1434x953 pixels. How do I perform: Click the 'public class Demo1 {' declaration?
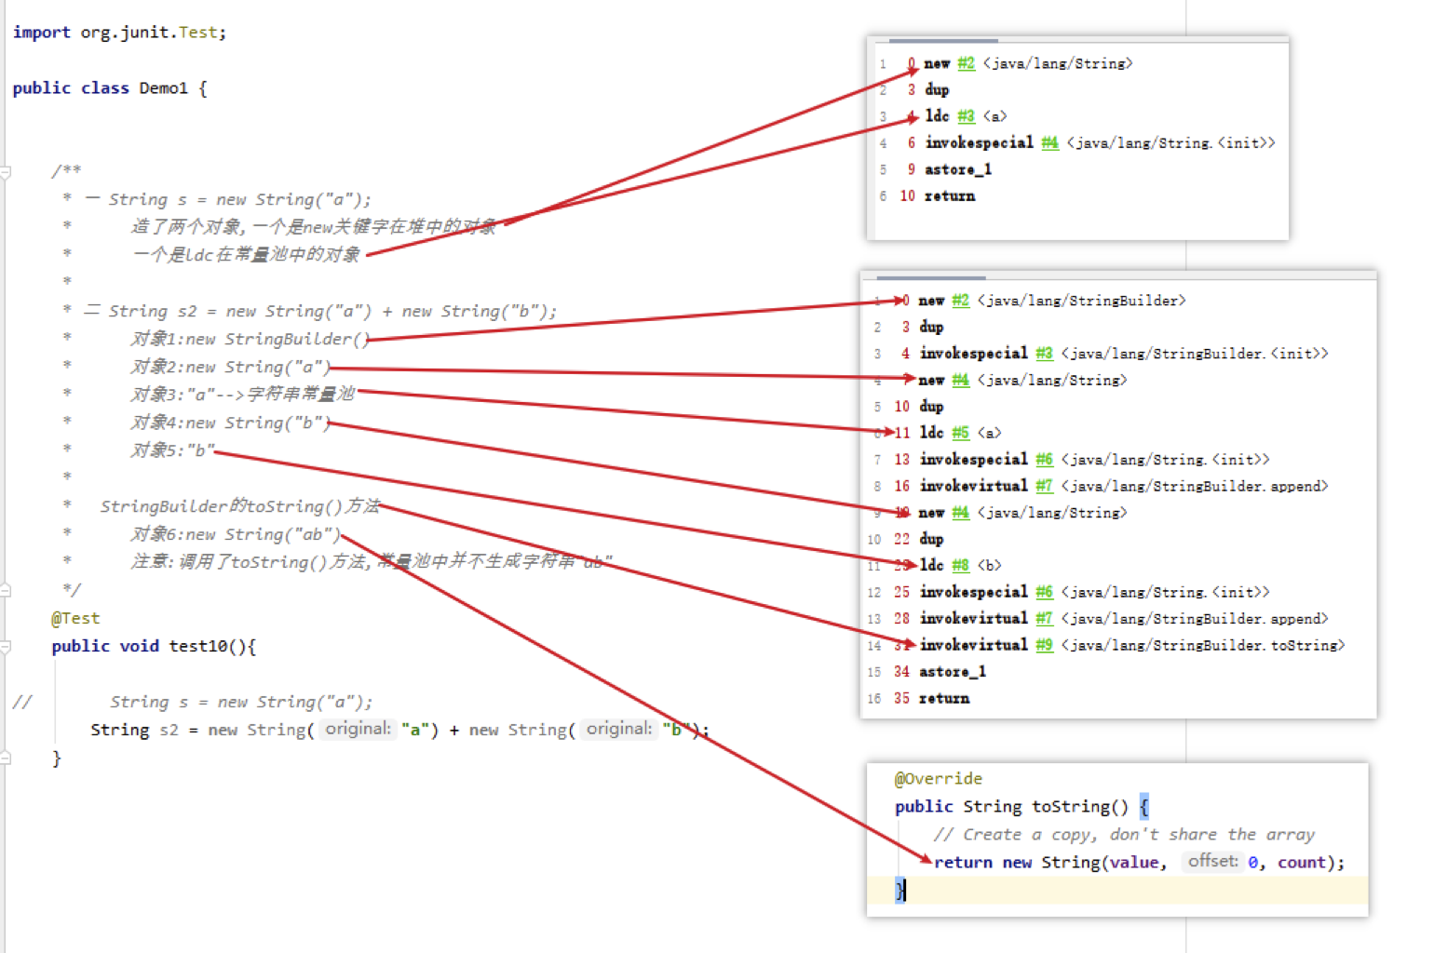110,88
